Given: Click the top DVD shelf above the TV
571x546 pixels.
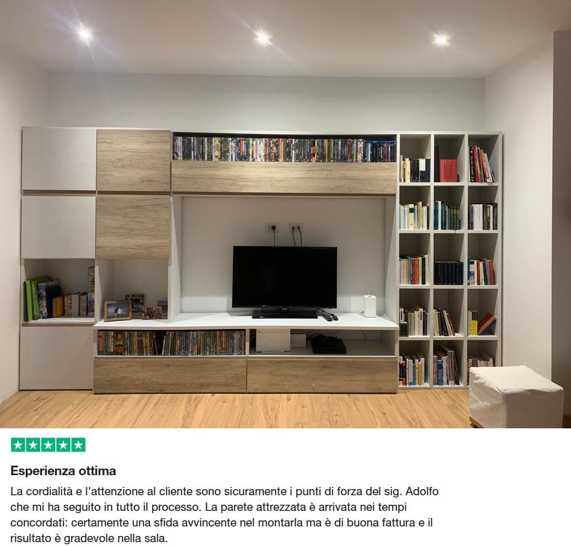Looking at the screenshot, I should tap(284, 148).
